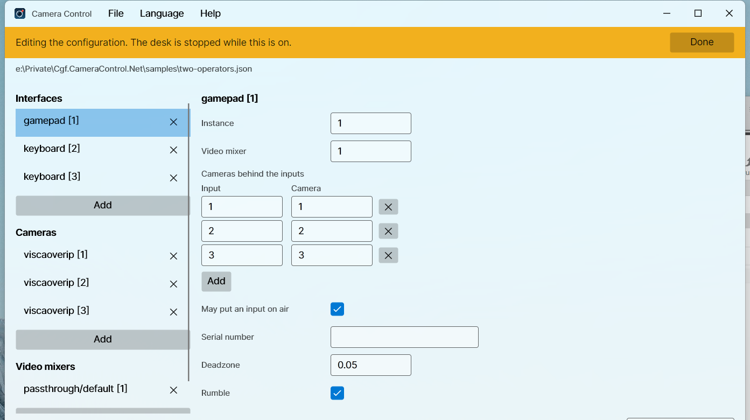Click the Input field containing 3

click(242, 255)
